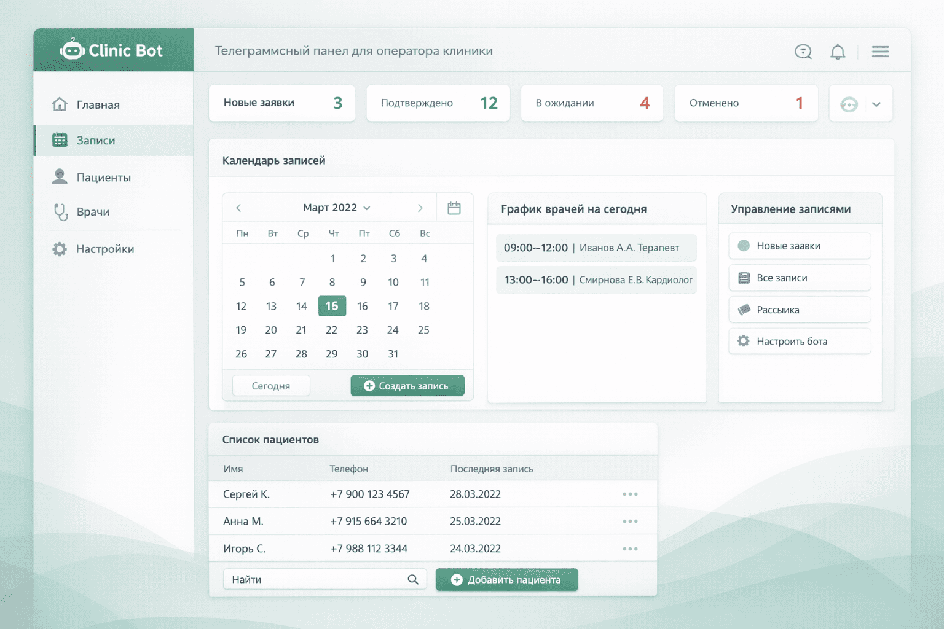Open the bot status dropdown chevron
The image size is (944, 629).
pyautogui.click(x=876, y=104)
